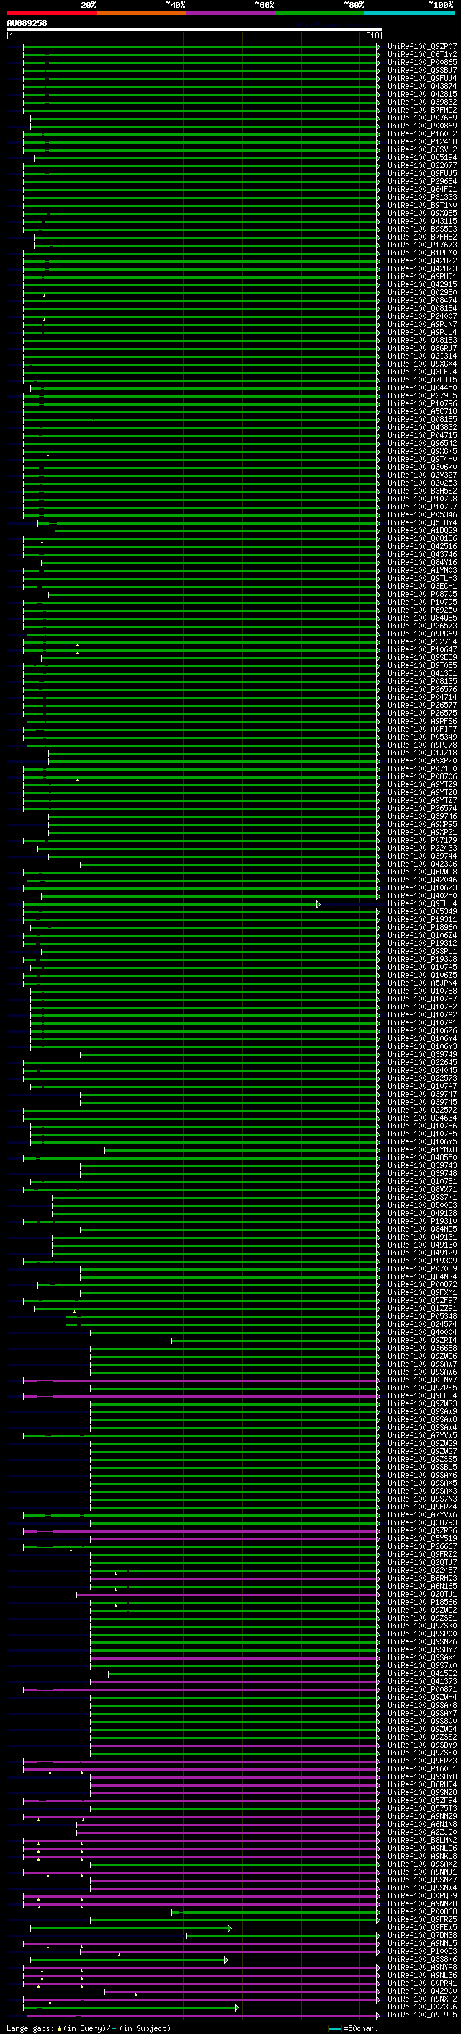
Task: Click arrowhead of truncated Q9TLH4 alignment bar
Action: pyautogui.click(x=318, y=904)
